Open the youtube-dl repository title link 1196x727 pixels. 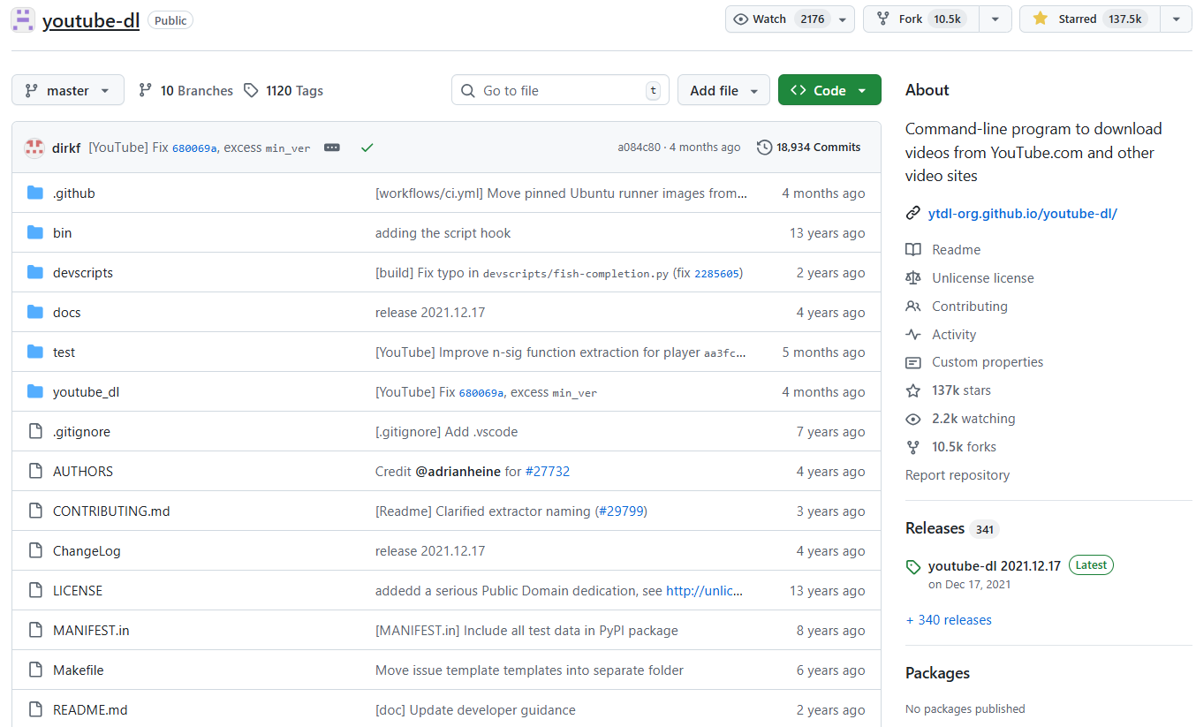pyautogui.click(x=91, y=20)
